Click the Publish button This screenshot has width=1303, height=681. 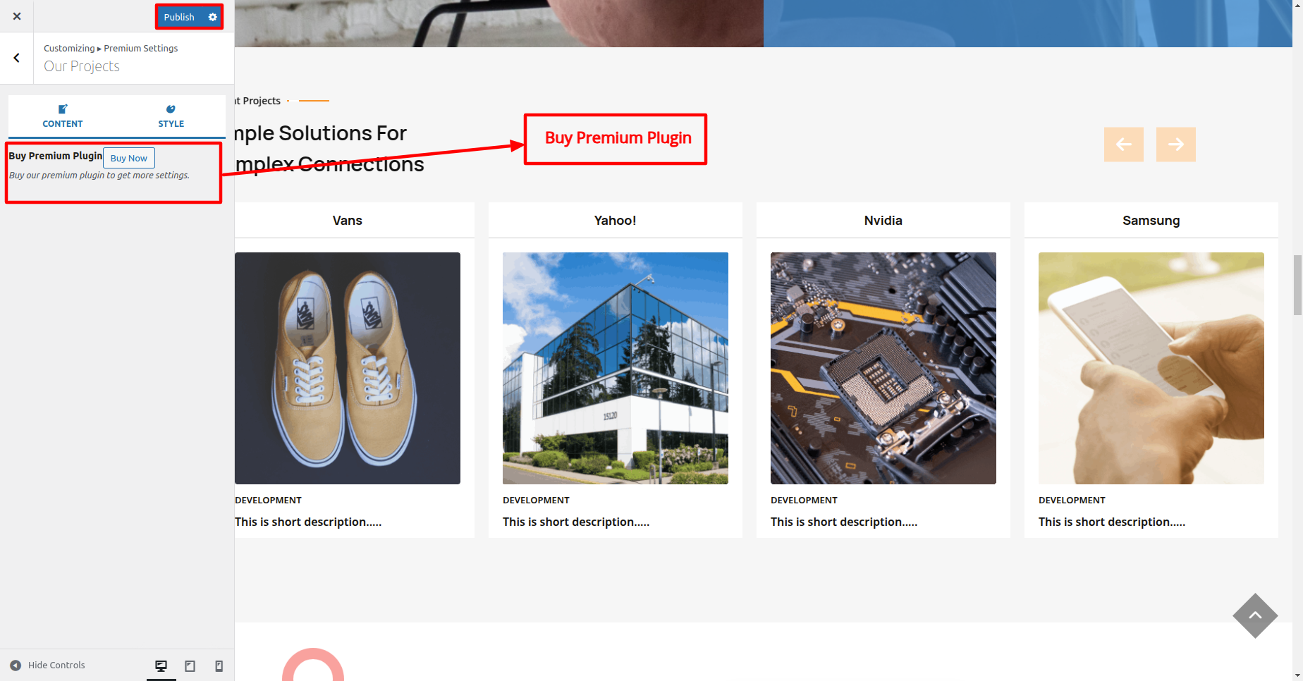tap(179, 17)
